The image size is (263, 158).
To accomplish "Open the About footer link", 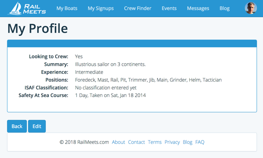I will pos(118,142).
